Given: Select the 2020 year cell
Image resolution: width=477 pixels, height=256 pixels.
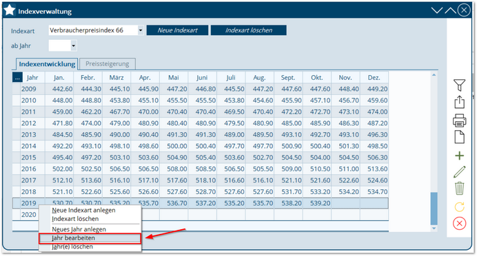Looking at the screenshot, I should point(28,215).
